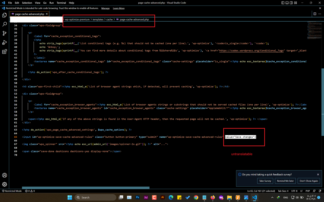Image resolution: width=324 pixels, height=202 pixels.
Task: Click Ln 65, Col 161 status item
Action: [261, 191]
